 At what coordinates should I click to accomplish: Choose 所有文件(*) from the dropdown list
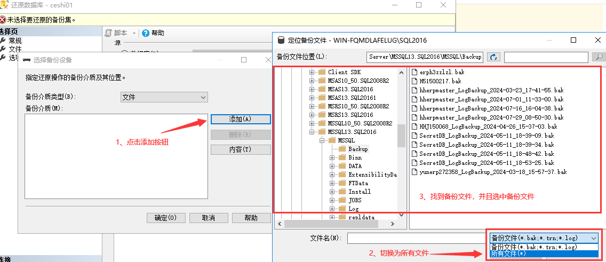pyautogui.click(x=544, y=253)
